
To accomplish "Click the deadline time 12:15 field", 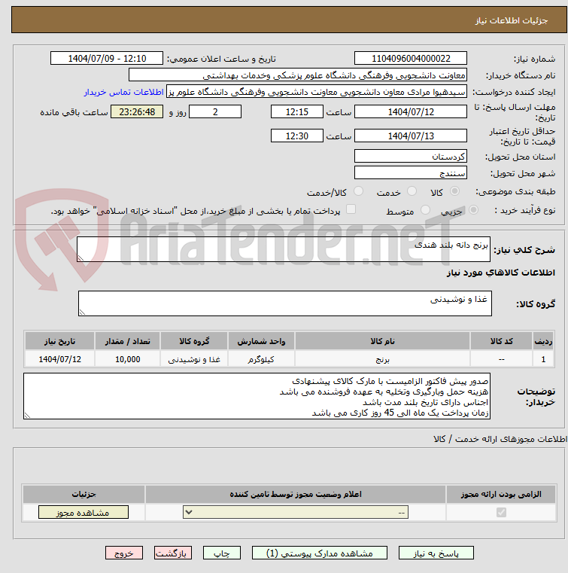I will point(297,112).
